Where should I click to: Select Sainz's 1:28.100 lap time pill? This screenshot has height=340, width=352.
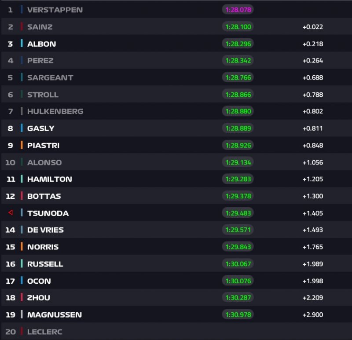point(238,27)
